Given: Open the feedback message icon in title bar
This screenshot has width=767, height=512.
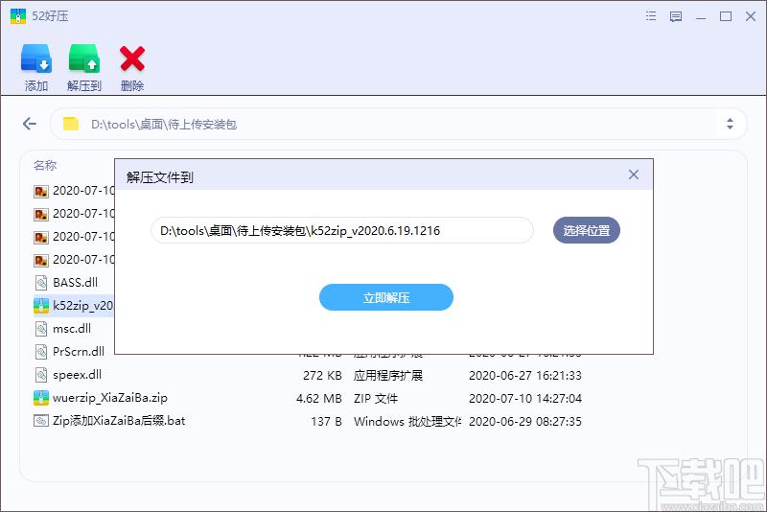Looking at the screenshot, I should pos(676,16).
